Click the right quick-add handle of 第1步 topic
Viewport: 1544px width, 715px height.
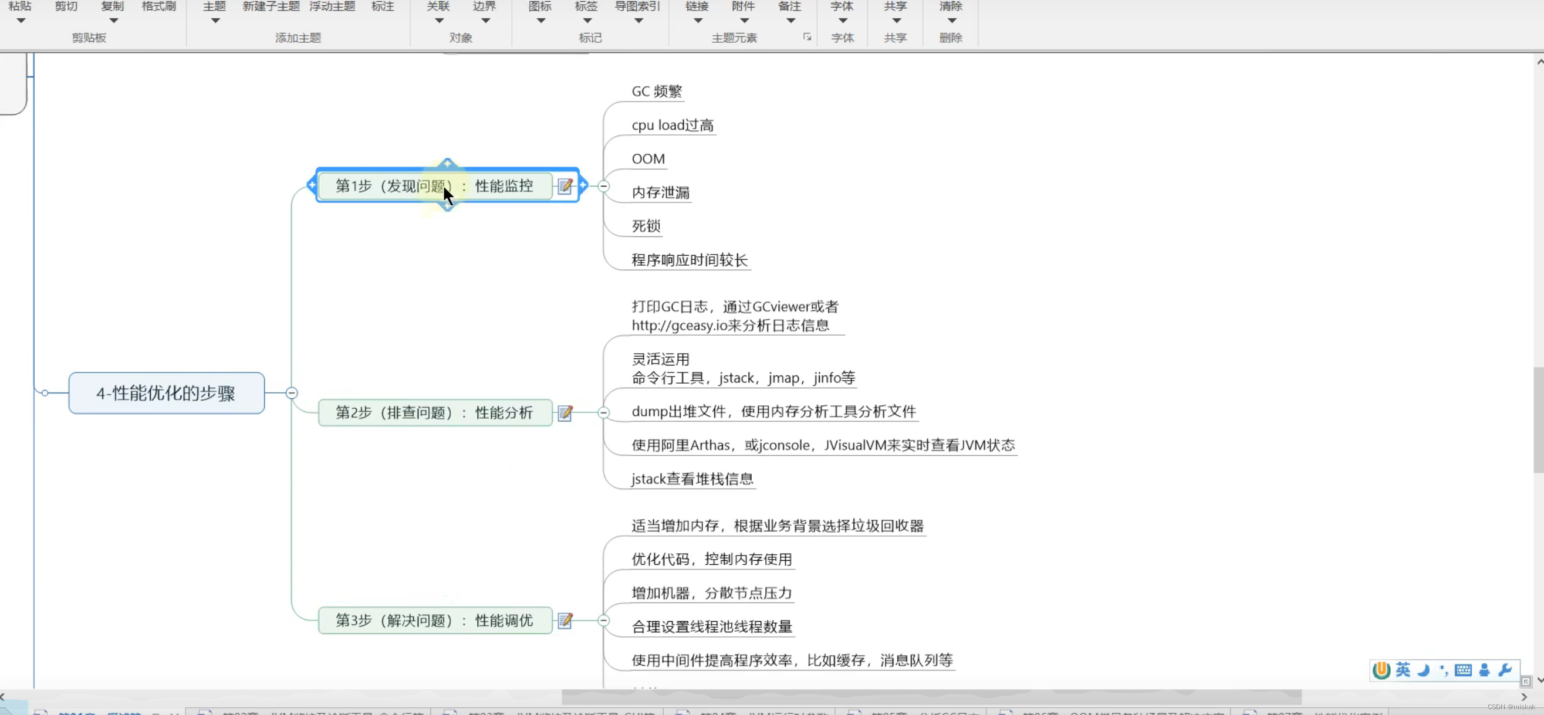[x=583, y=185]
